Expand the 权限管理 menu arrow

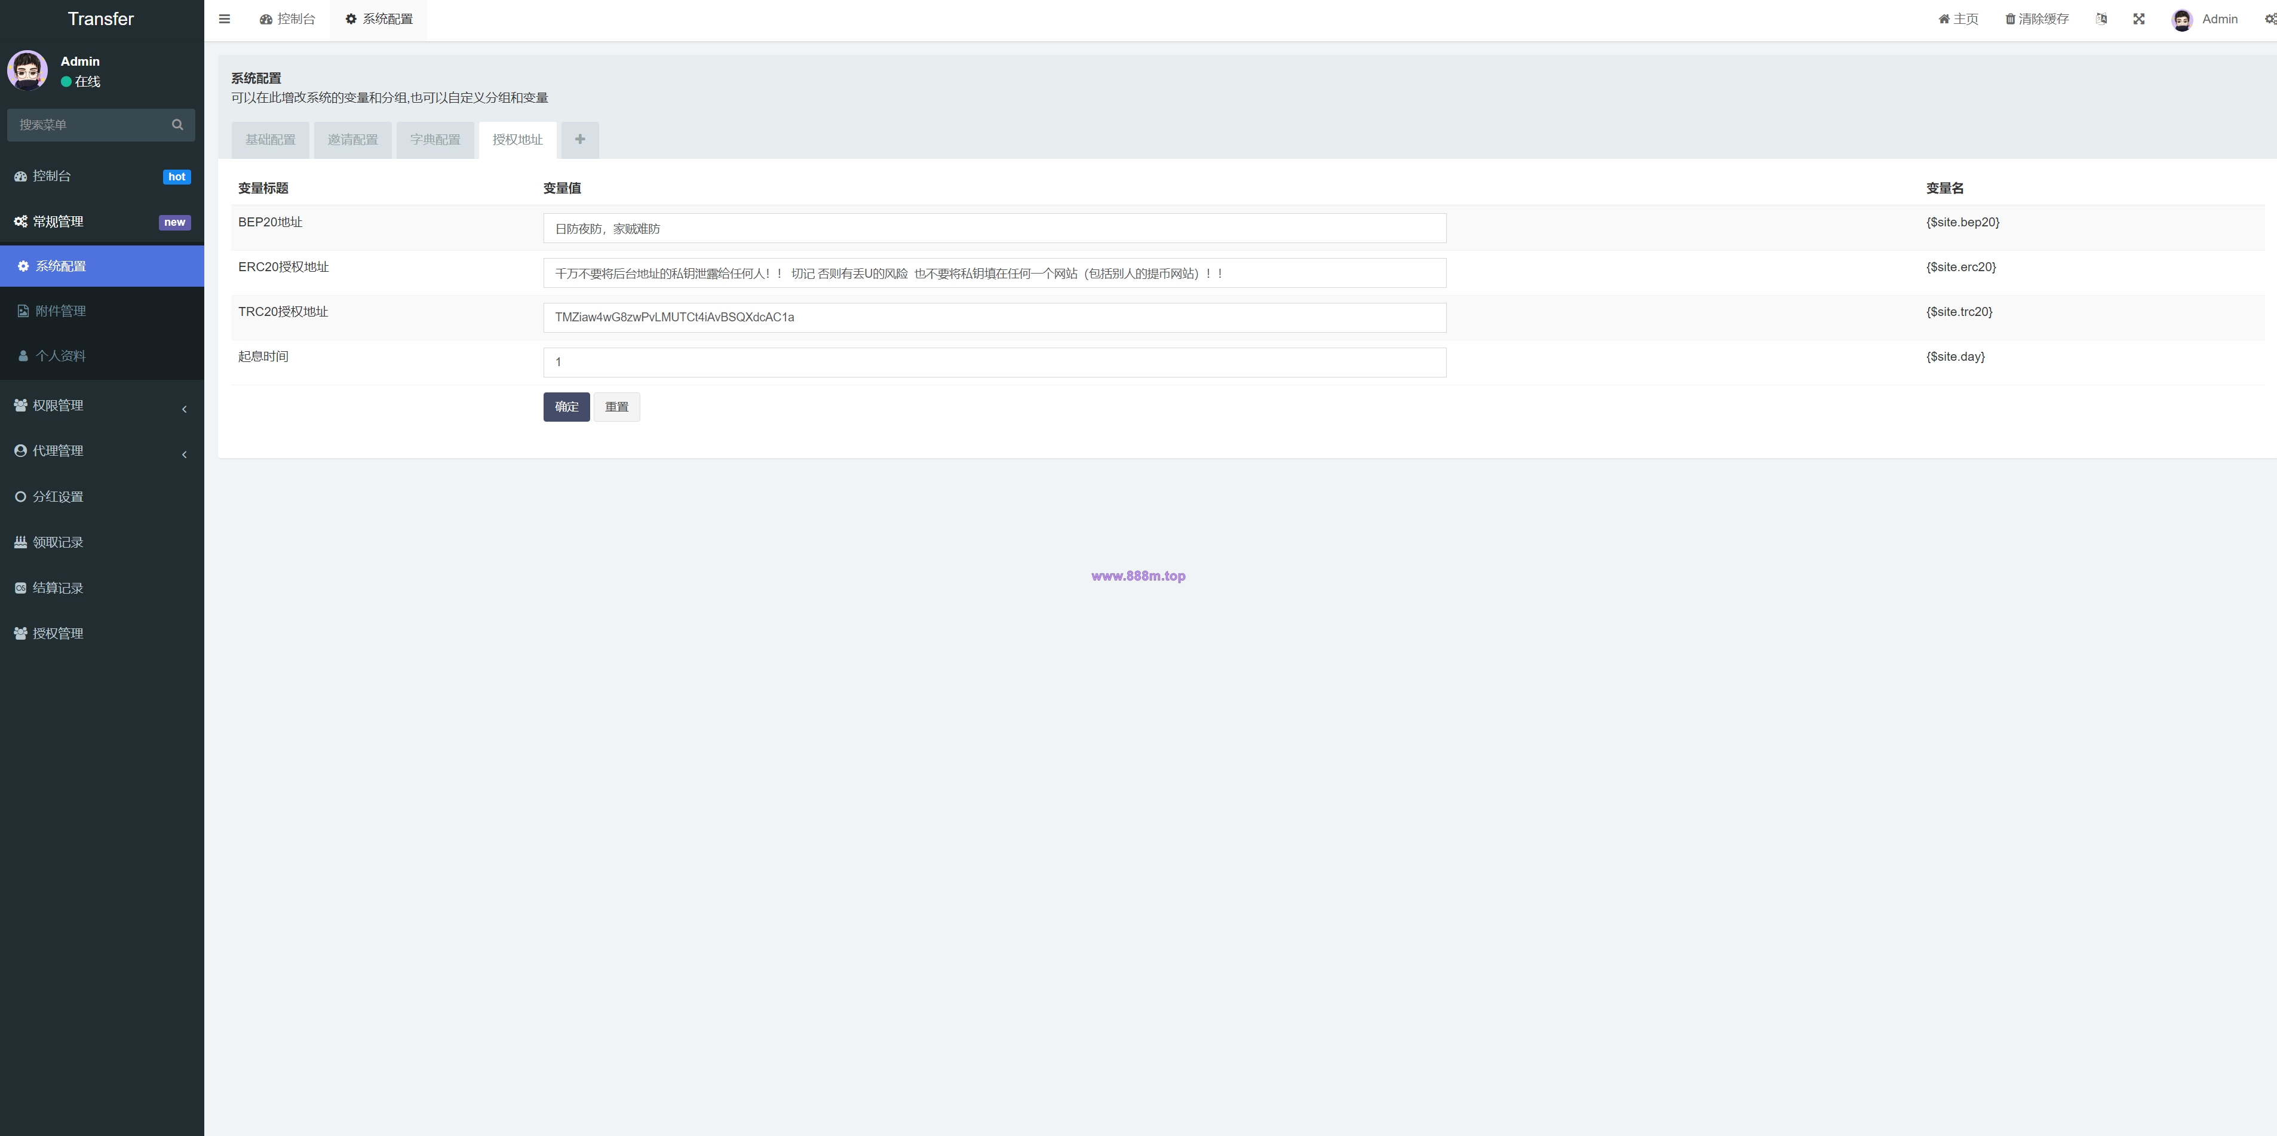[x=184, y=409]
